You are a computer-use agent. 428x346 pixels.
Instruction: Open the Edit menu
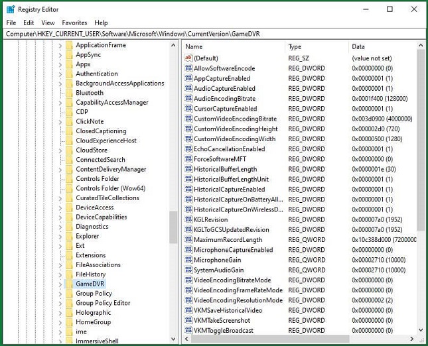pyautogui.click(x=29, y=23)
